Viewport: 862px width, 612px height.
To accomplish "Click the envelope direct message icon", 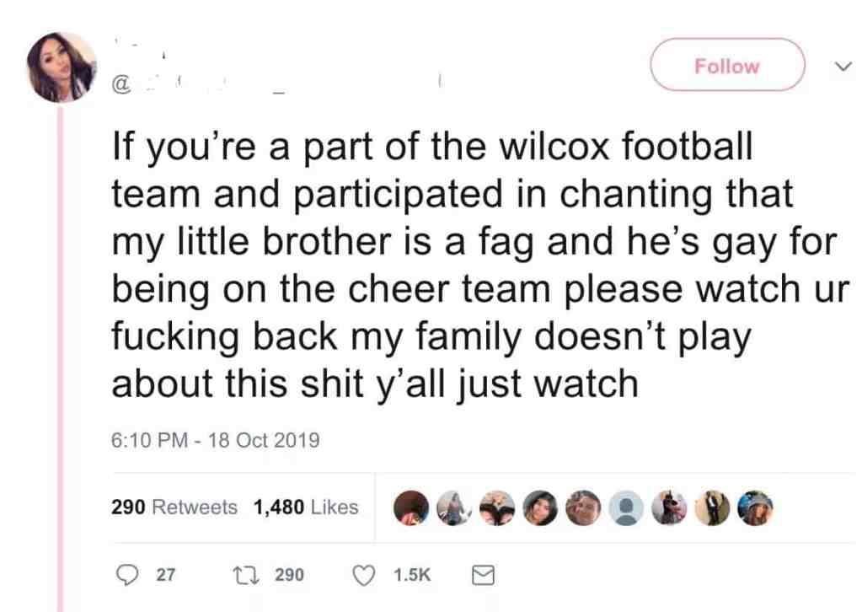I will pyautogui.click(x=483, y=575).
